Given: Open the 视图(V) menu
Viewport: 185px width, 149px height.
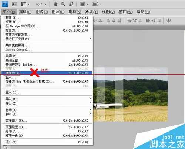Looking at the screenshot, I should click(x=108, y=12).
